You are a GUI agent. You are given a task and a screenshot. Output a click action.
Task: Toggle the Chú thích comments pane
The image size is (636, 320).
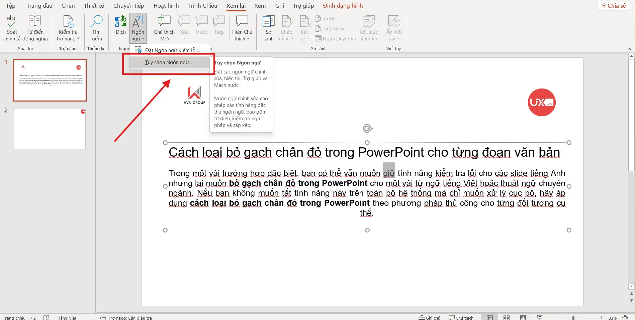(x=461, y=317)
